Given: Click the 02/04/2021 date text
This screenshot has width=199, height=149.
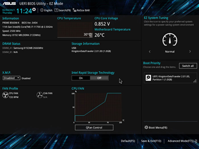Looking at the screenshot, I should (9, 10).
